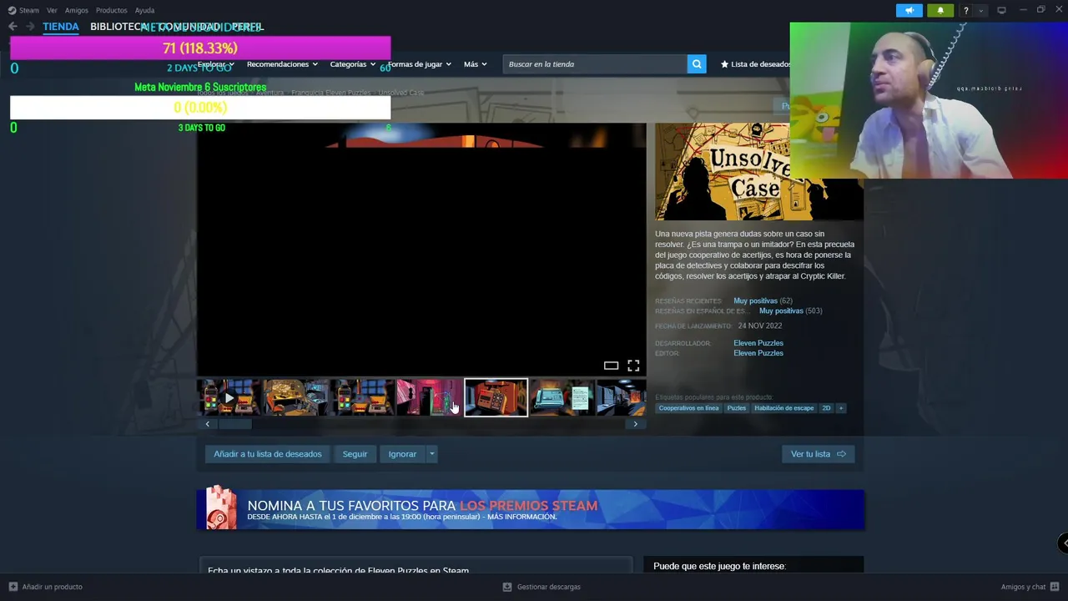Expand the Recomendaciones dropdown

[282, 64]
